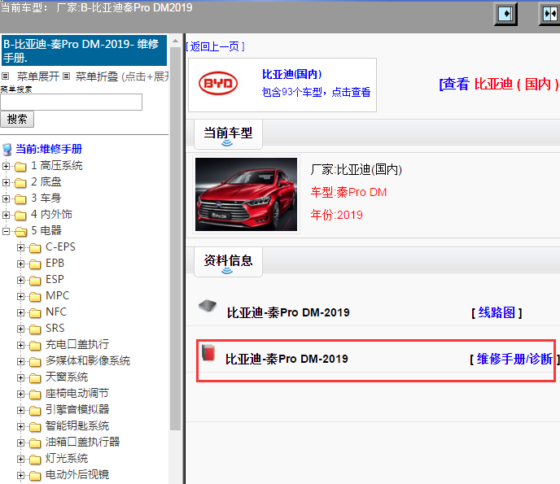Viewport: 560px width, 484px height.
Task: Expand the 多媒体和影像系统 subfolder
Action: click(20, 361)
